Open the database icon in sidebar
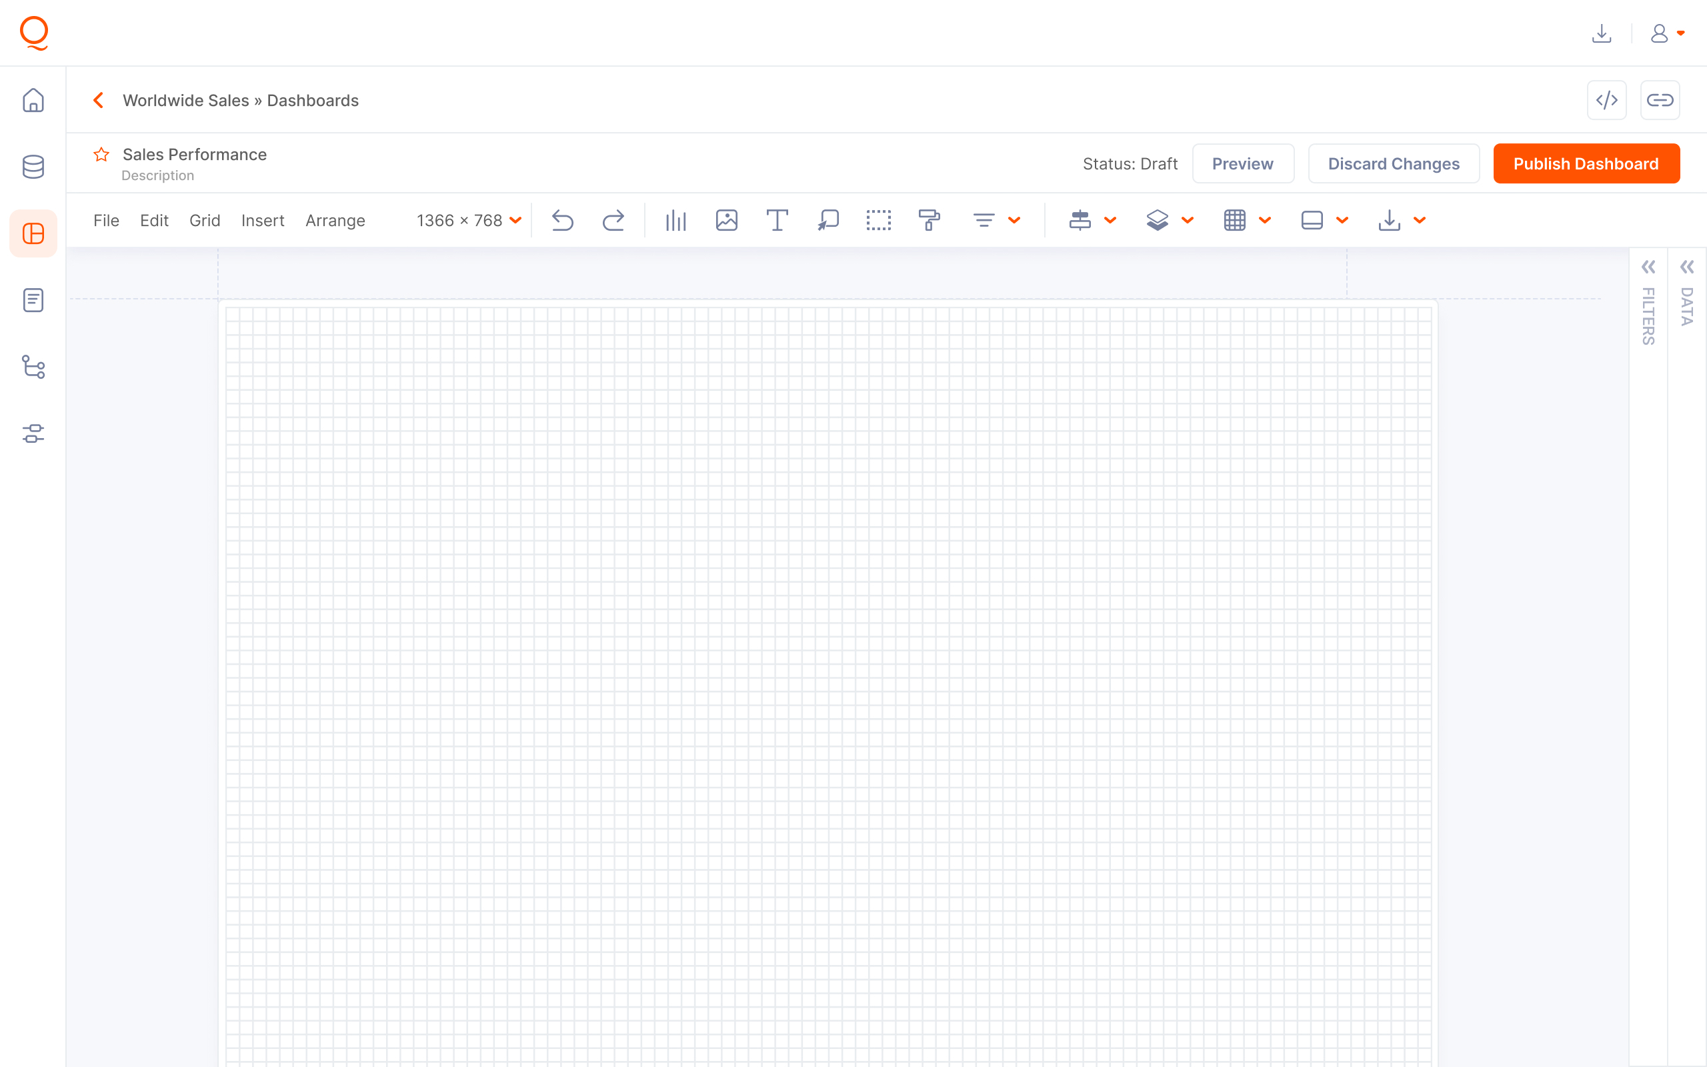The height and width of the screenshot is (1067, 1707). coord(33,167)
